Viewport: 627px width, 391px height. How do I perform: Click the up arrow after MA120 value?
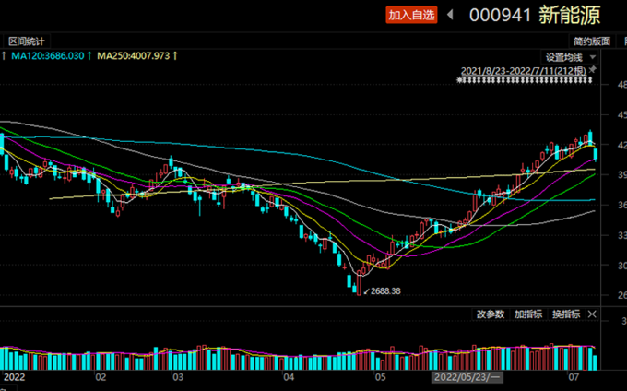[89, 56]
